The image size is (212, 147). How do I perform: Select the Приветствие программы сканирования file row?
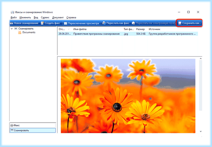coord(128,34)
